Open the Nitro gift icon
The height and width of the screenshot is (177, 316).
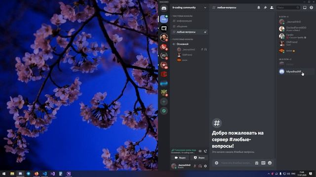tap(257, 163)
